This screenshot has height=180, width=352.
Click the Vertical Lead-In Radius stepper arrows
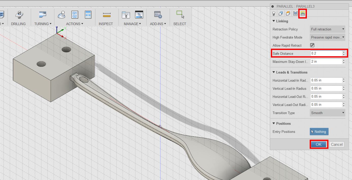click(344, 88)
